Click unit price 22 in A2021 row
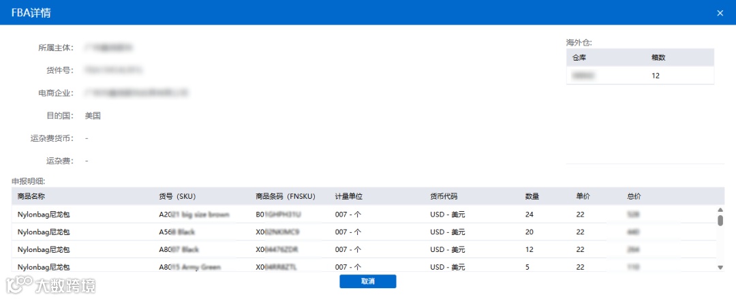Viewport: 736px width, 299px height. (580, 215)
